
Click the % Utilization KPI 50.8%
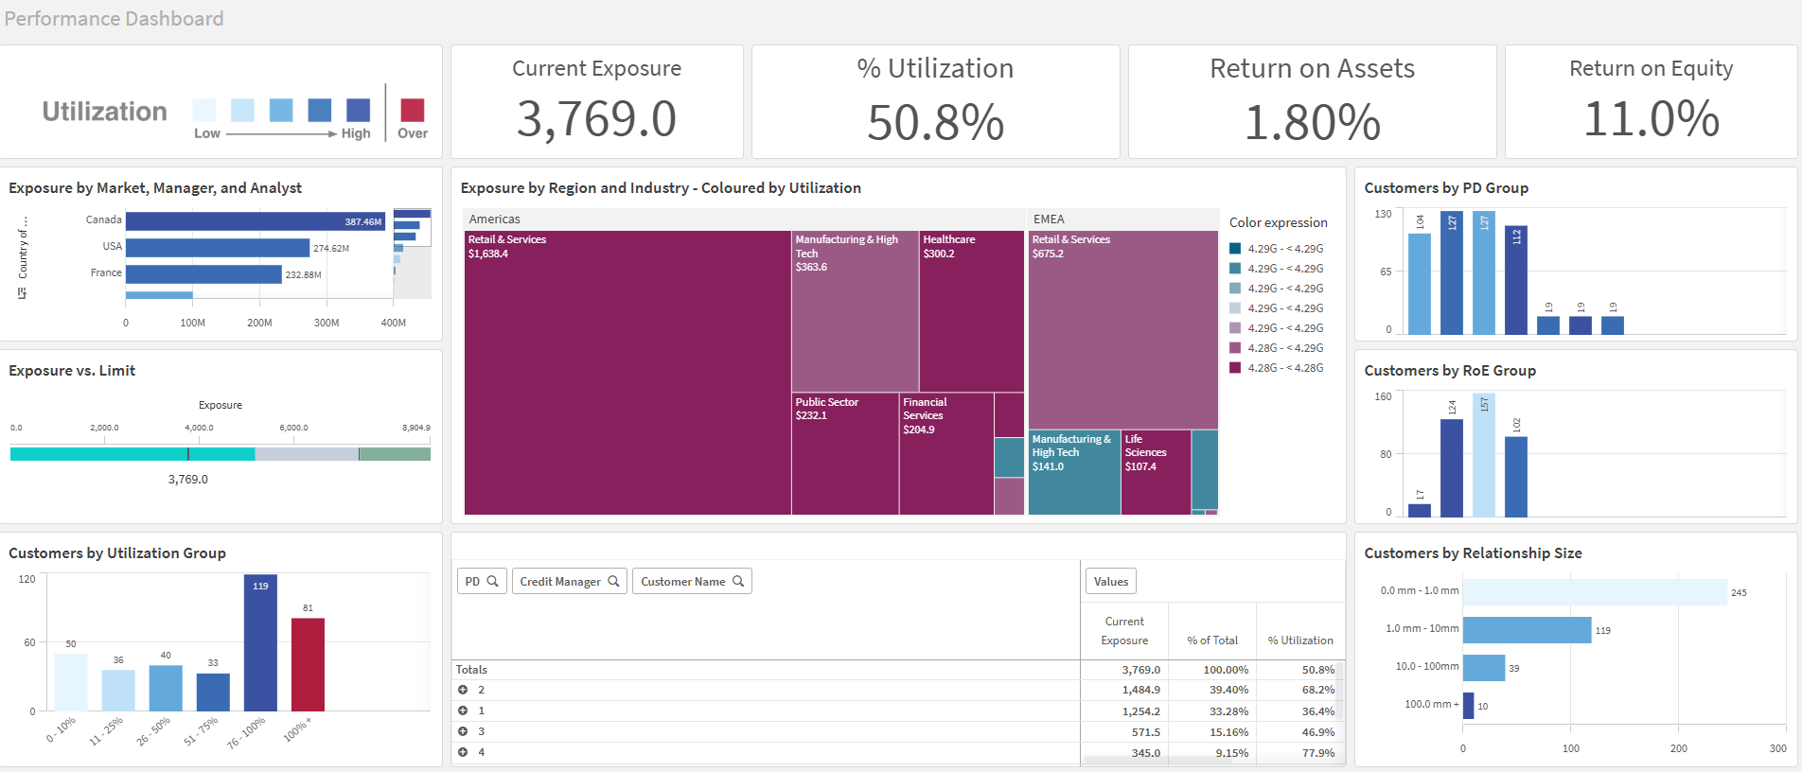click(936, 122)
